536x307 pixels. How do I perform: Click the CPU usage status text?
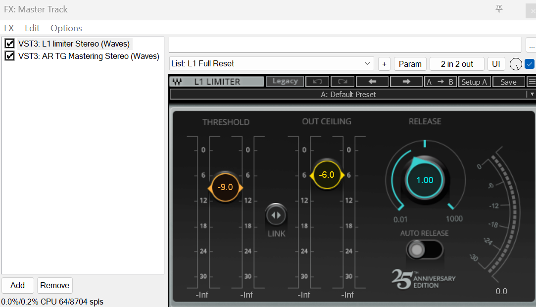coord(52,302)
